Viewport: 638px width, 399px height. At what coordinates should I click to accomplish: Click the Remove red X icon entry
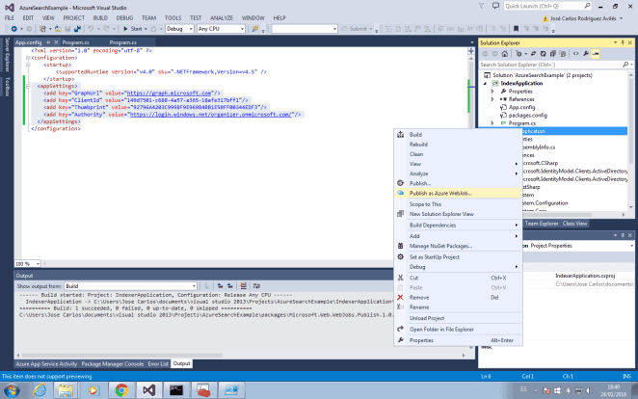coord(401,298)
